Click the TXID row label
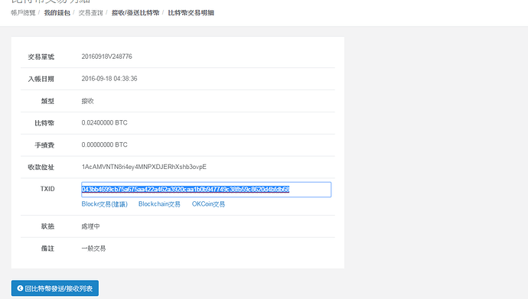This screenshot has width=528, height=299. [x=47, y=189]
